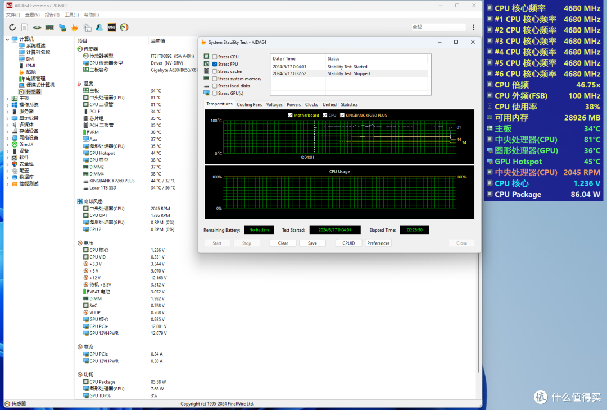Screen dimensions: 607x410
Task: Click the Refresh toolbar icon in AIDA64
Action: click(12, 27)
